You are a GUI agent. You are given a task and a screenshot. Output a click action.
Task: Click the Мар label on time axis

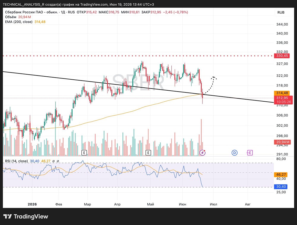tap(88, 204)
